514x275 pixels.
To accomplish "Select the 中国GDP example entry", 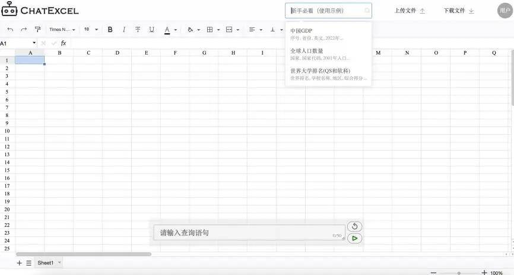I will click(x=328, y=34).
